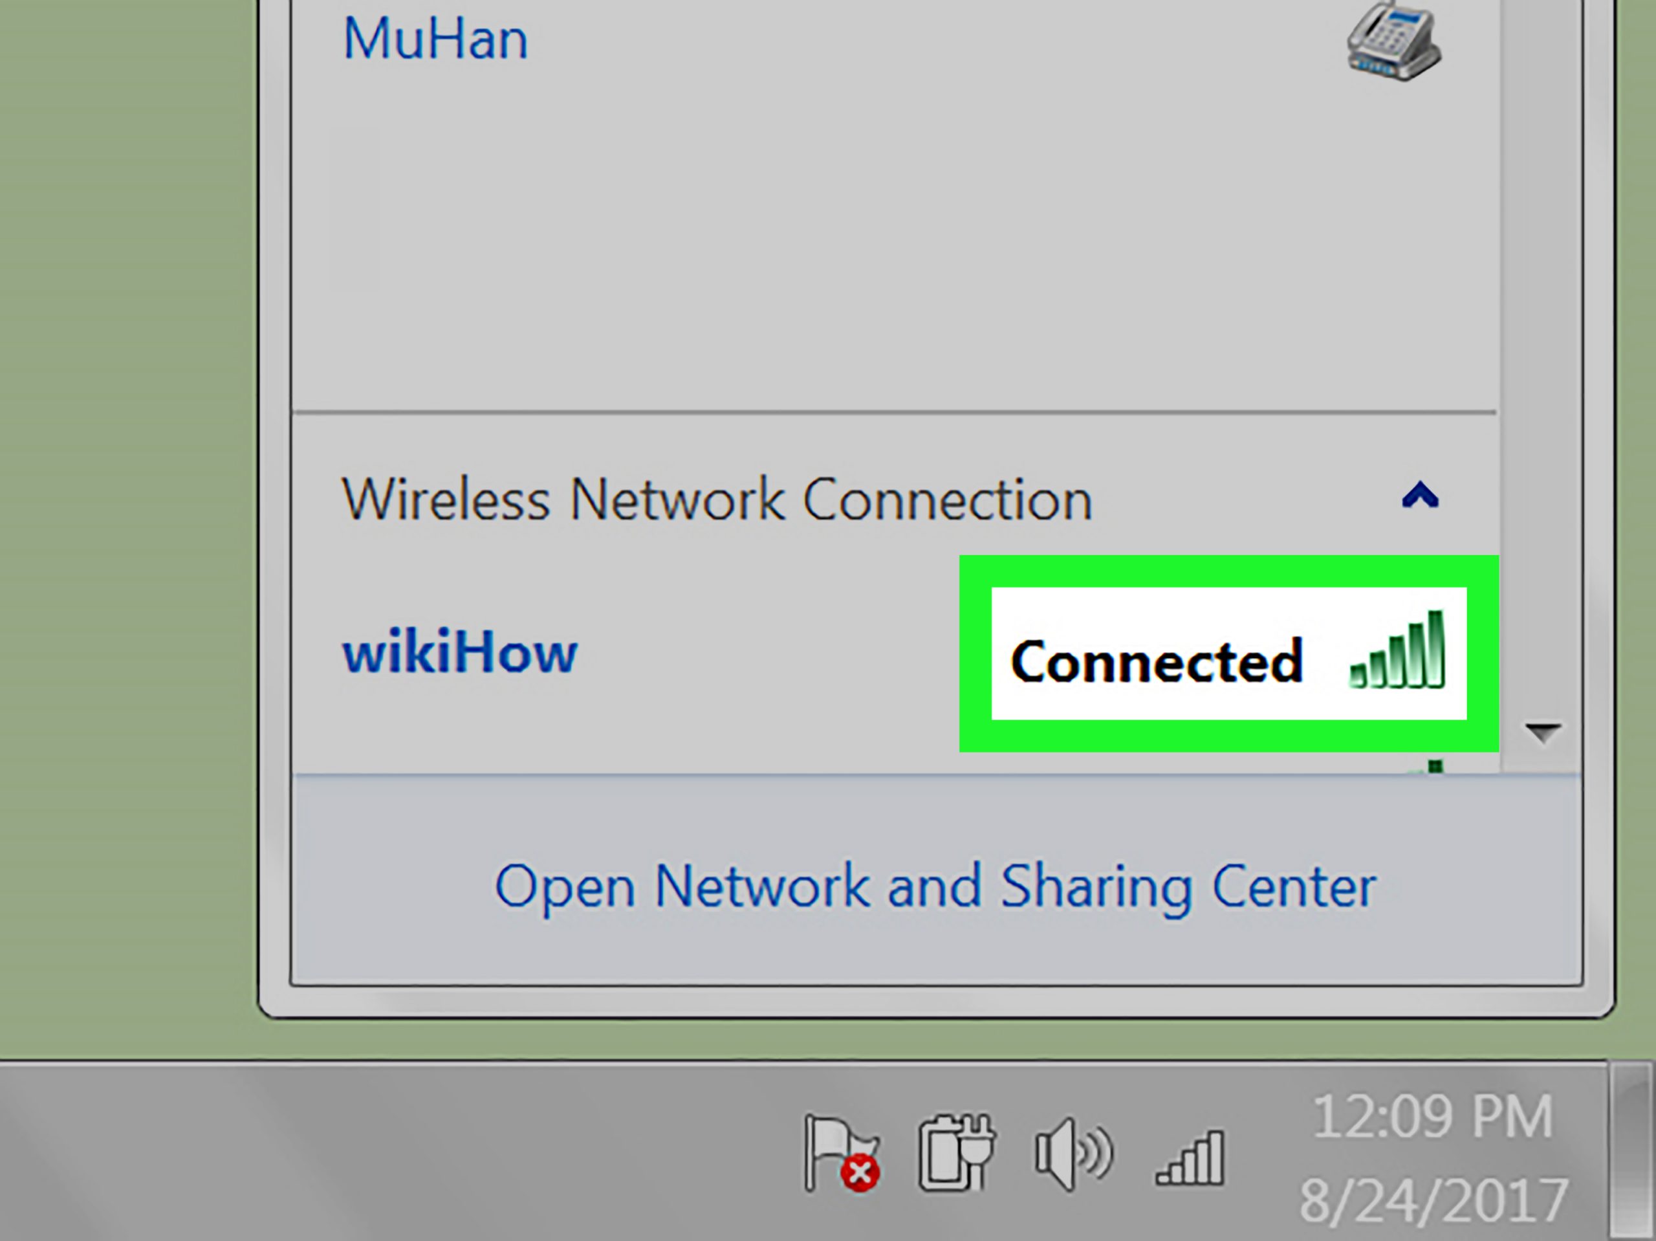
Task: Click the Wireless Network Connection header text
Action: click(x=717, y=500)
